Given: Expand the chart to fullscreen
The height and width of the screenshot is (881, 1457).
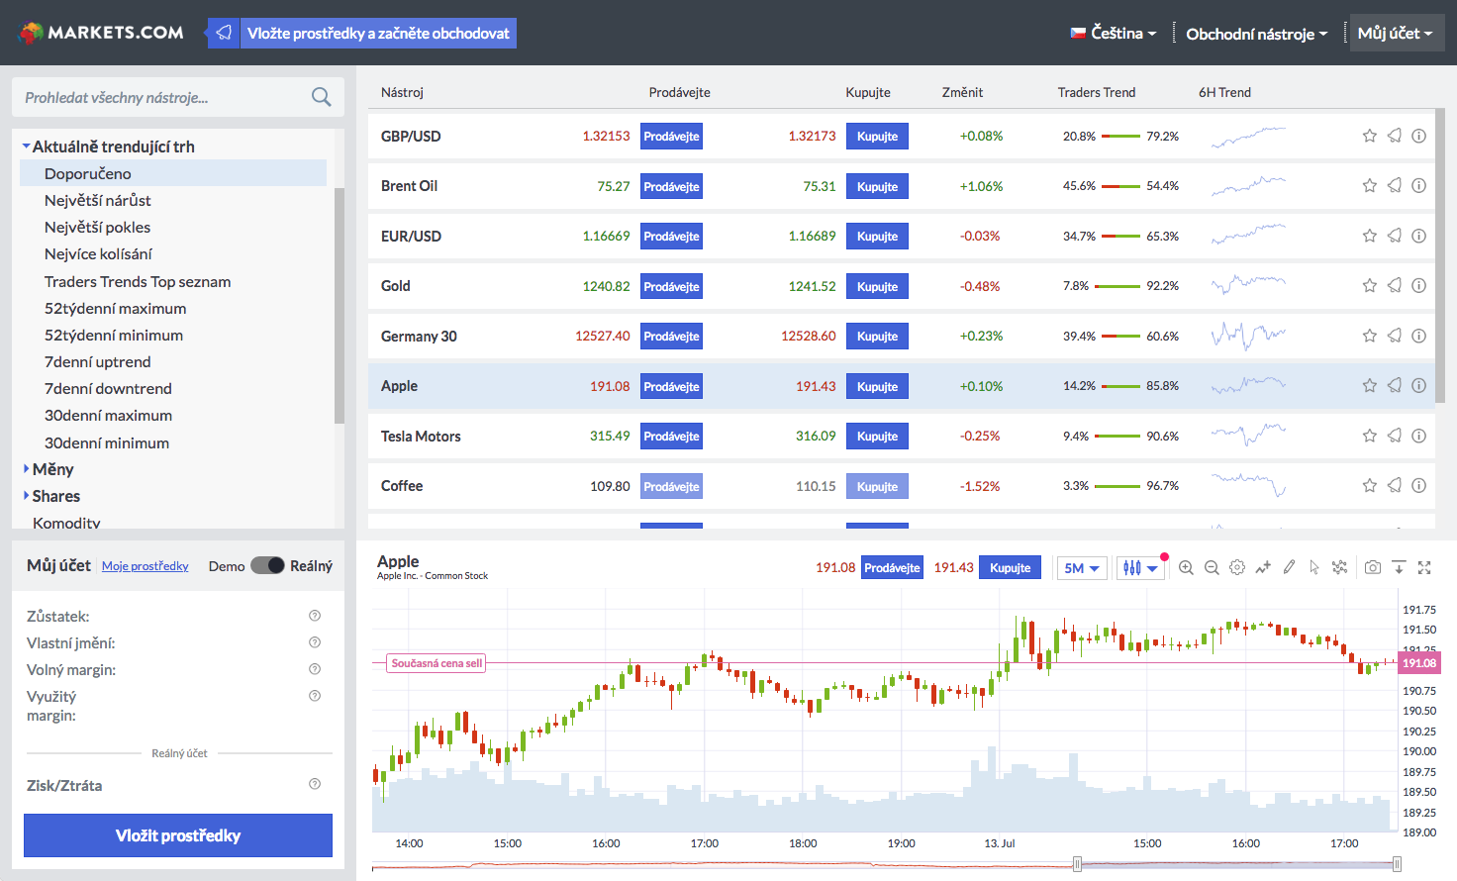Looking at the screenshot, I should click(x=1424, y=567).
